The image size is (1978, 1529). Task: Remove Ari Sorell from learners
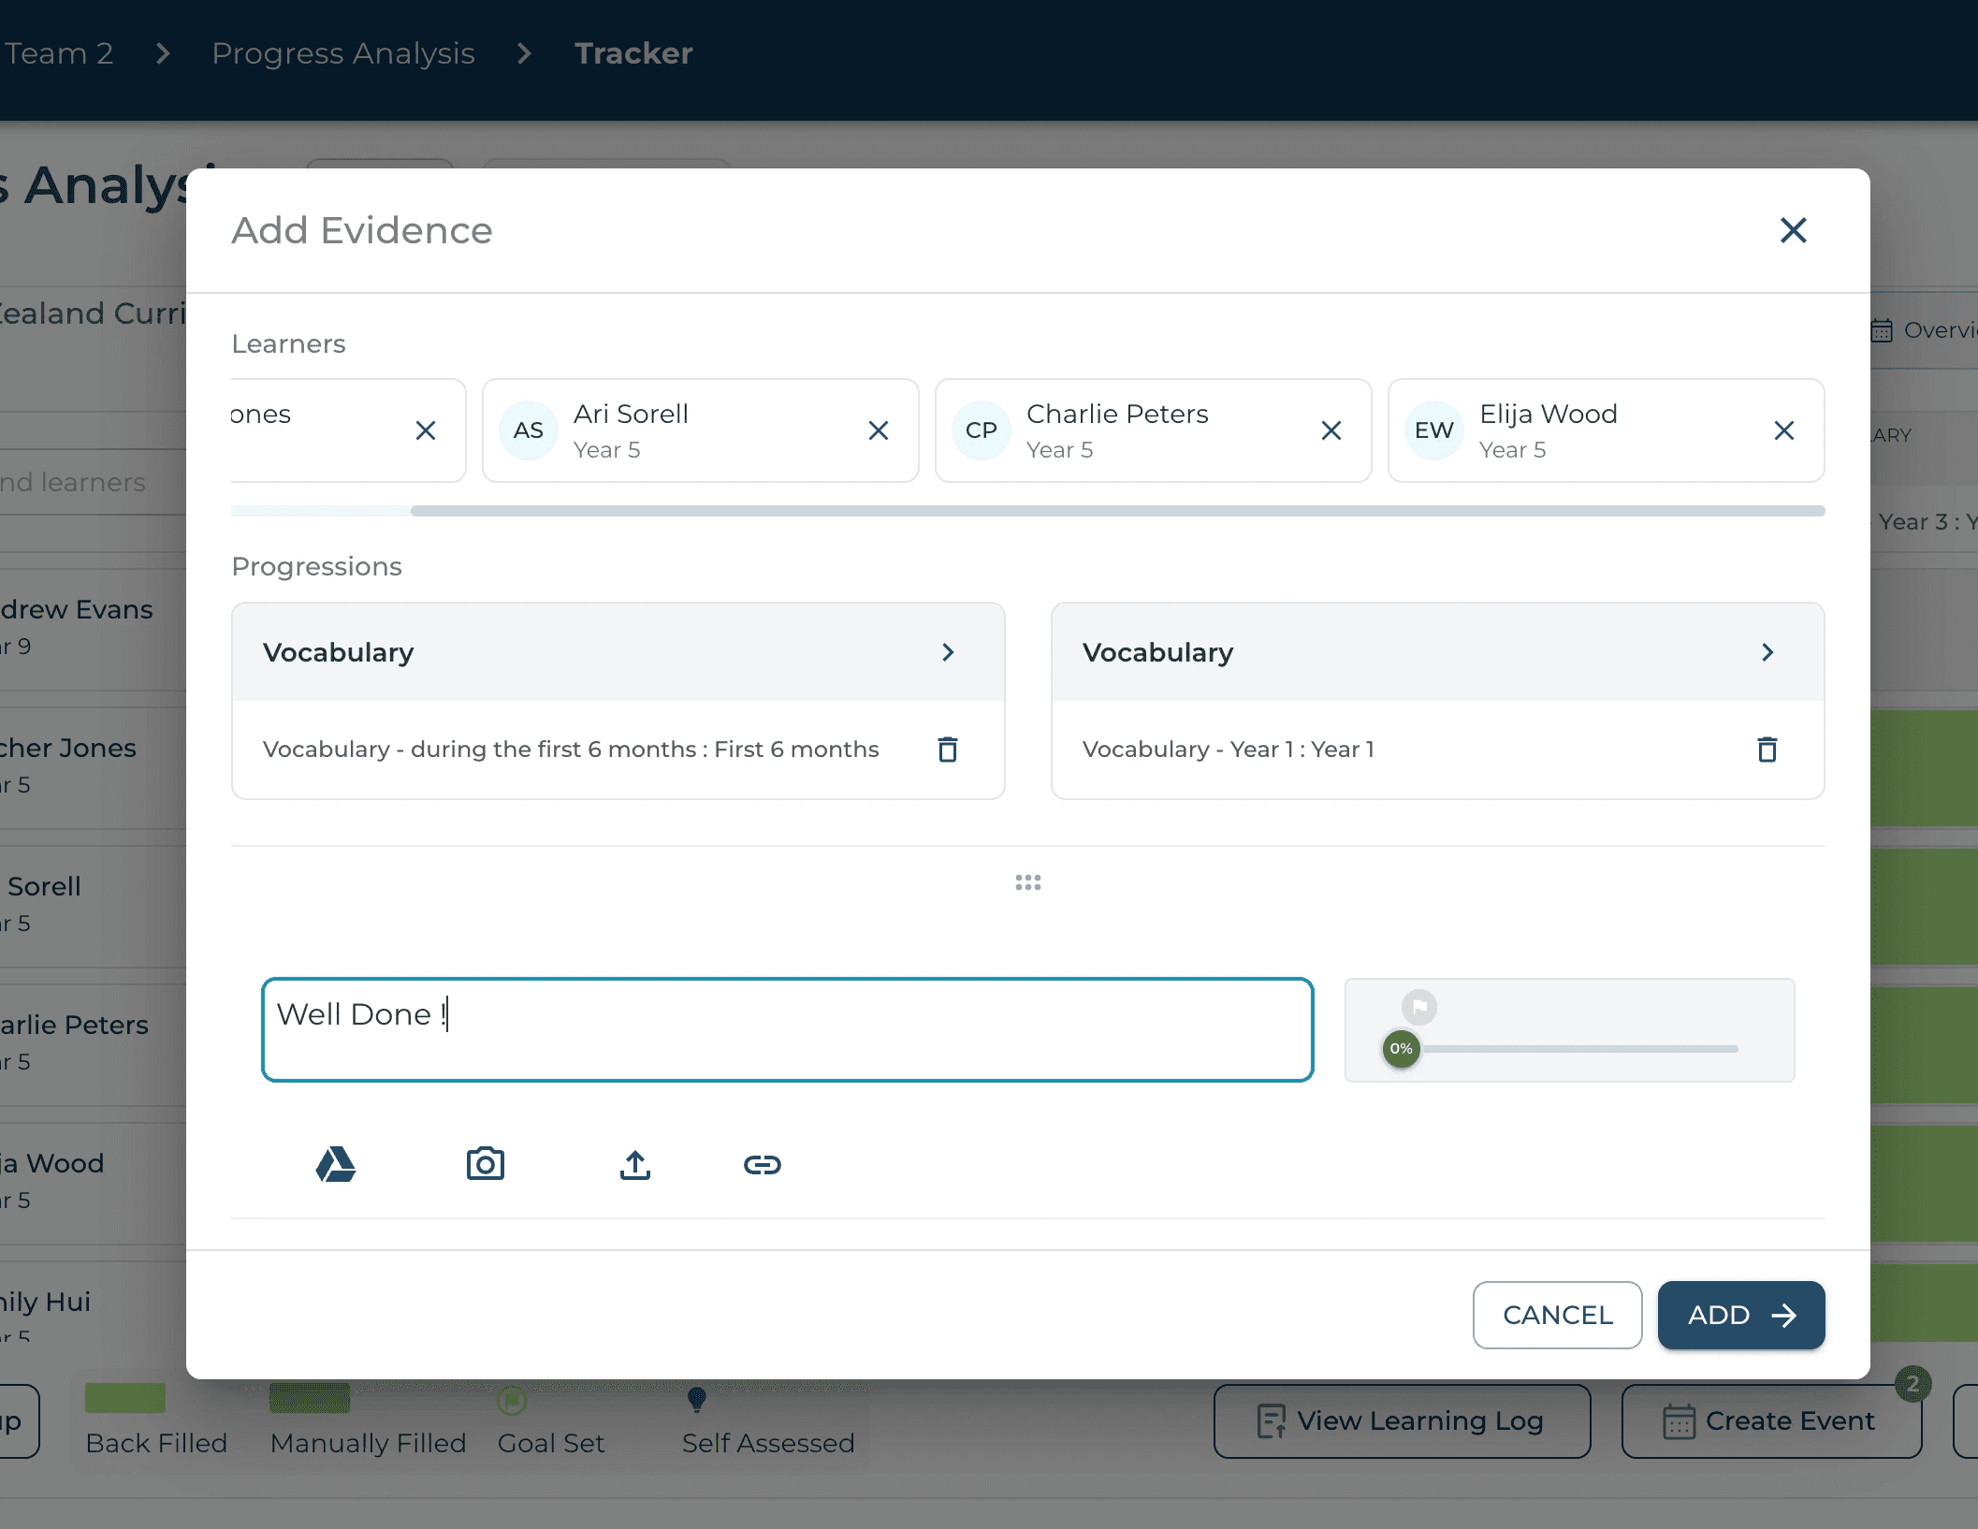point(878,430)
